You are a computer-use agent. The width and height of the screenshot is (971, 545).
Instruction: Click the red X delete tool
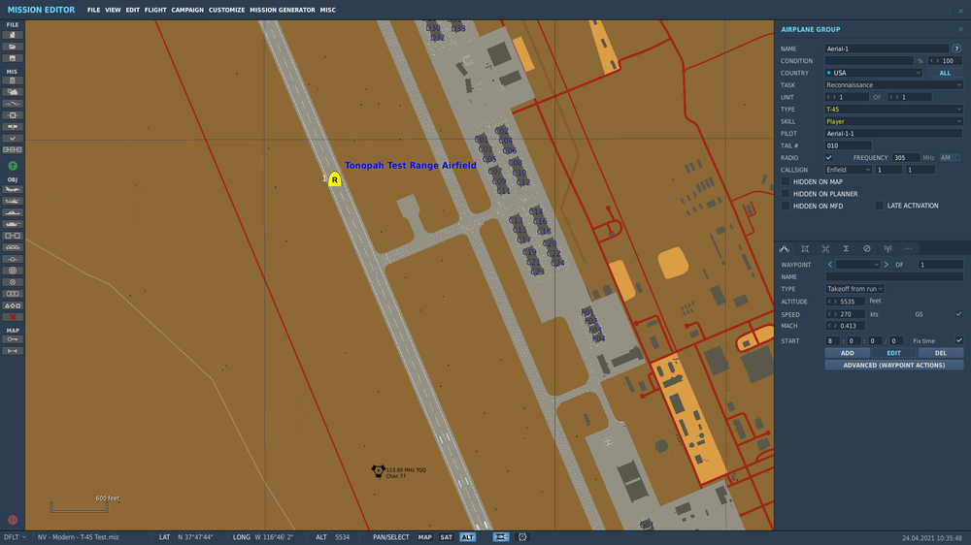13,317
